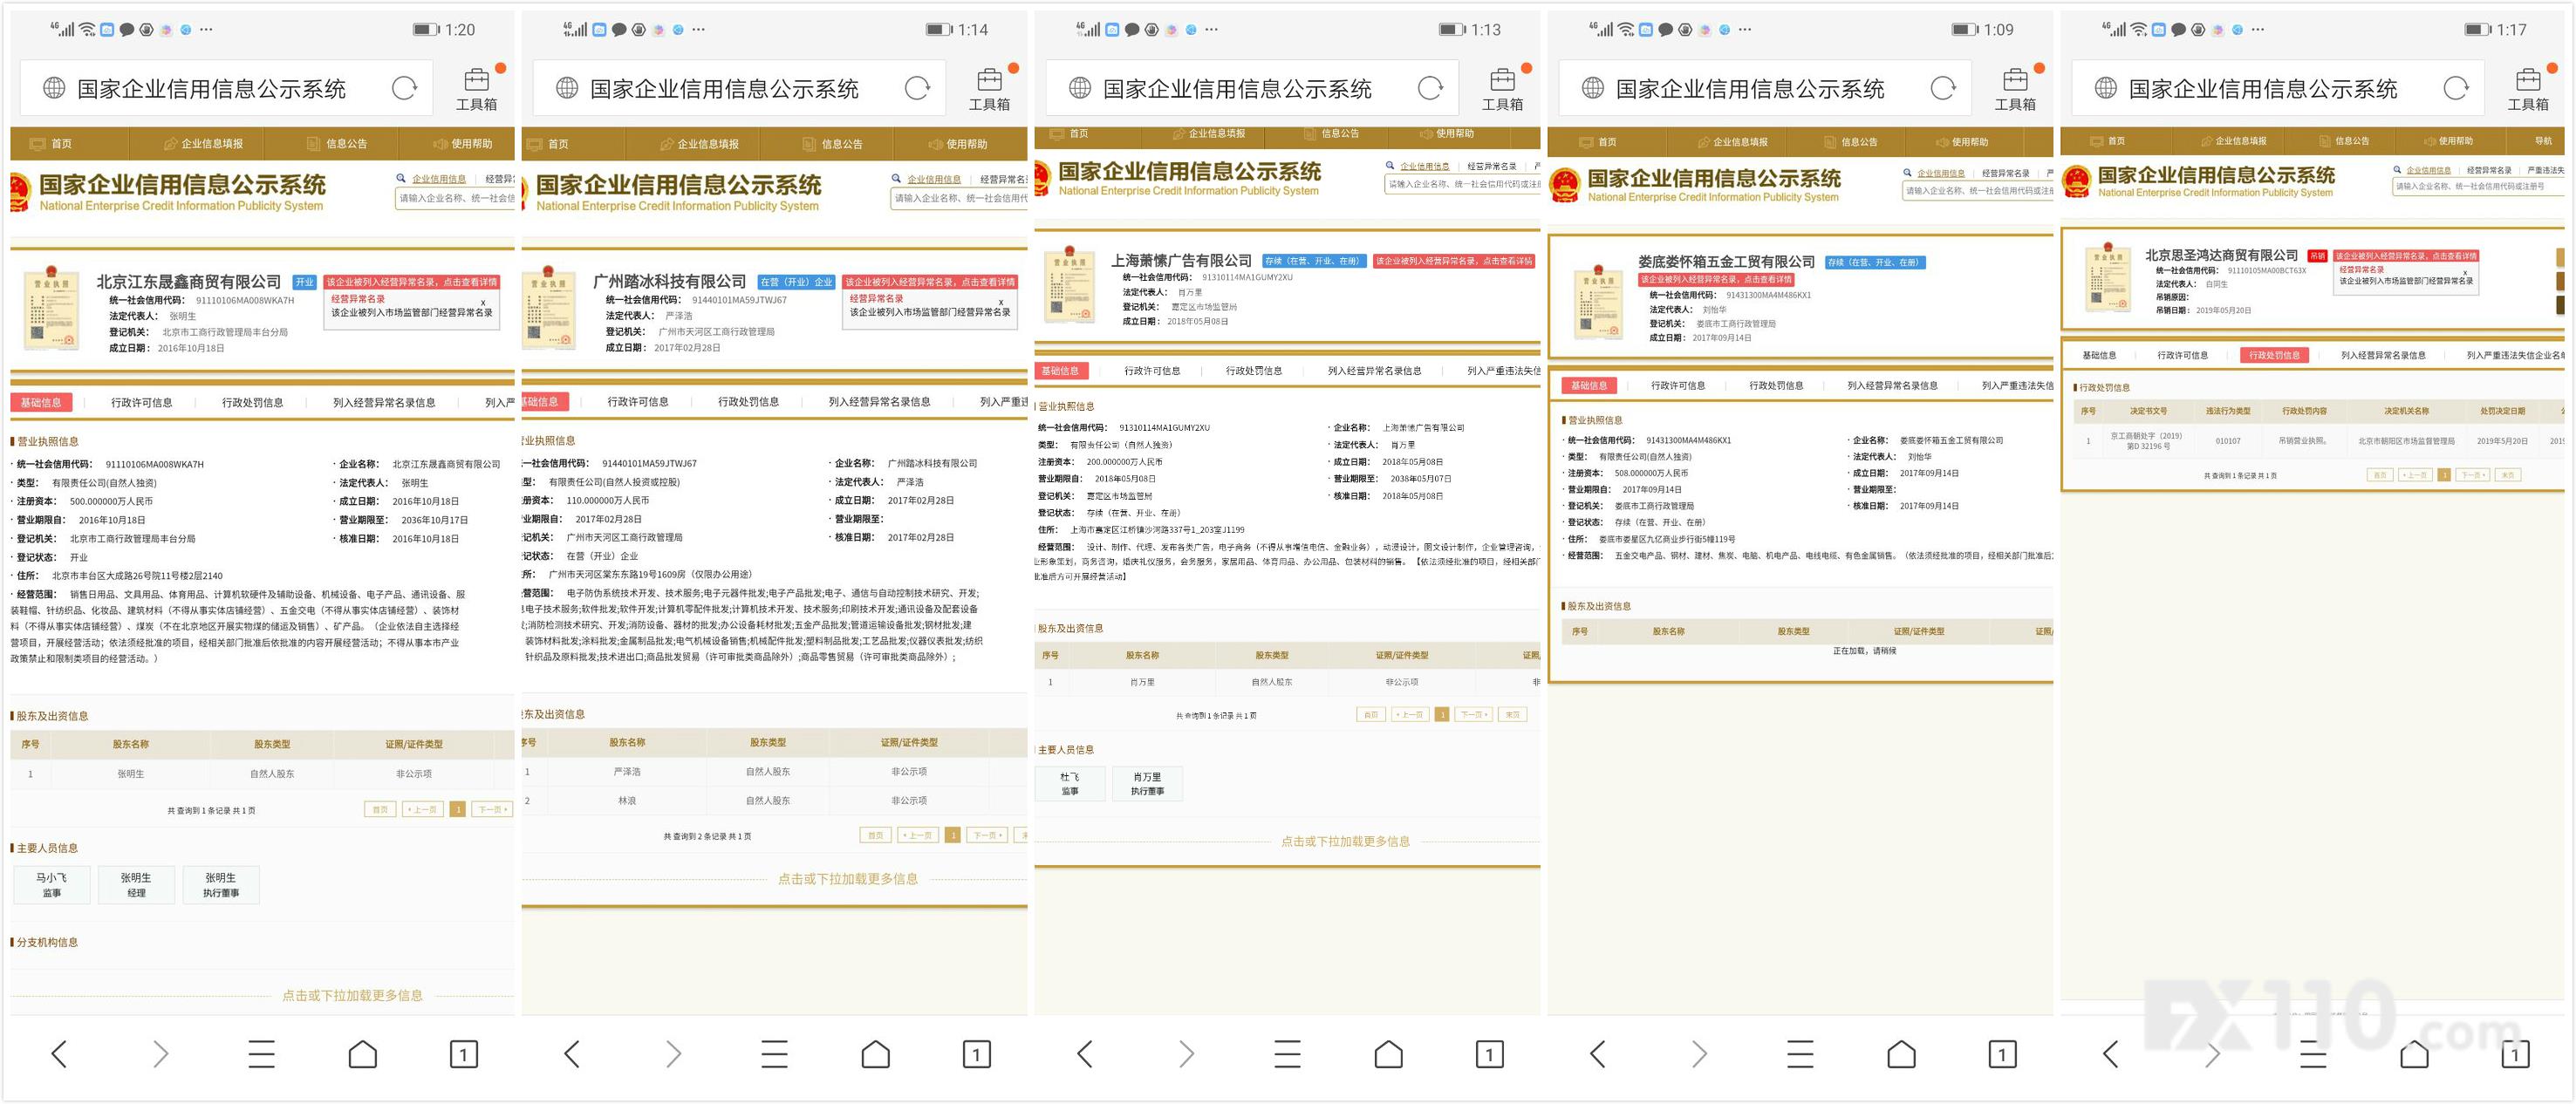The width and height of the screenshot is (2576, 1104).
Task: Click 杜飞 监事 card for 上海萧愫广告
Action: tap(1070, 784)
